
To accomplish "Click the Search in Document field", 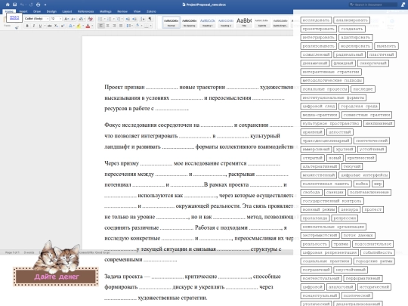I will point(372,5).
